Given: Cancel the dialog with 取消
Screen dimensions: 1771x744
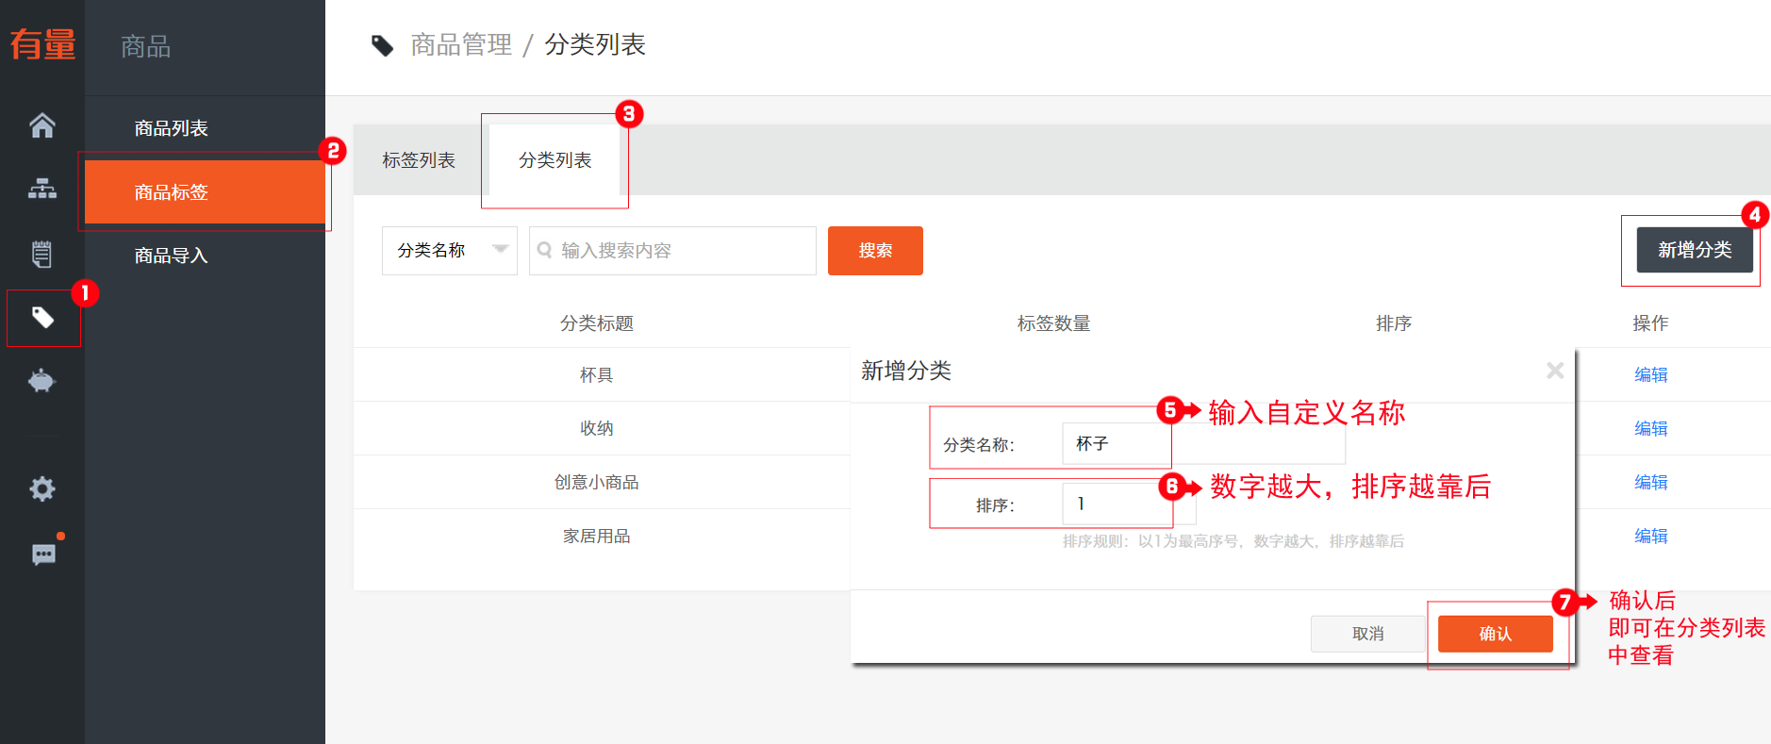Looking at the screenshot, I should click(x=1367, y=634).
